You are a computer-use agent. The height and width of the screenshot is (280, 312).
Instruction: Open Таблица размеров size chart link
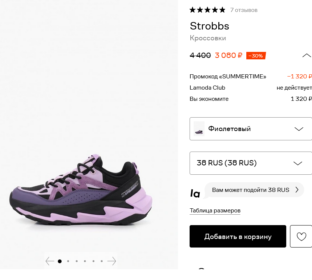click(215, 211)
